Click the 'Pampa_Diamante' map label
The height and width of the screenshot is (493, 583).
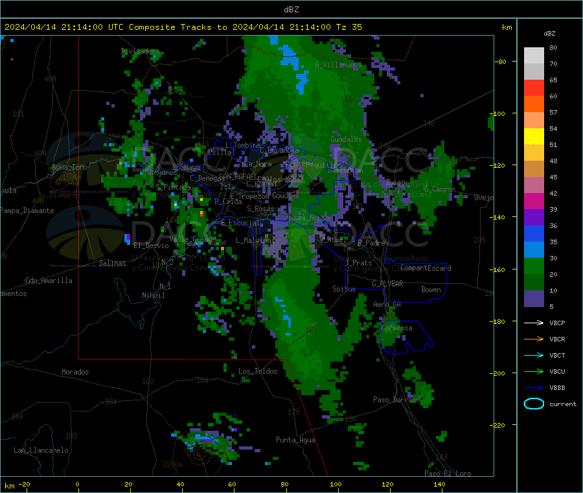[27, 211]
